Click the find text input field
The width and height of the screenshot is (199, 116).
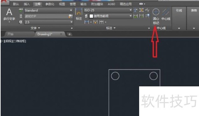coord(46,16)
